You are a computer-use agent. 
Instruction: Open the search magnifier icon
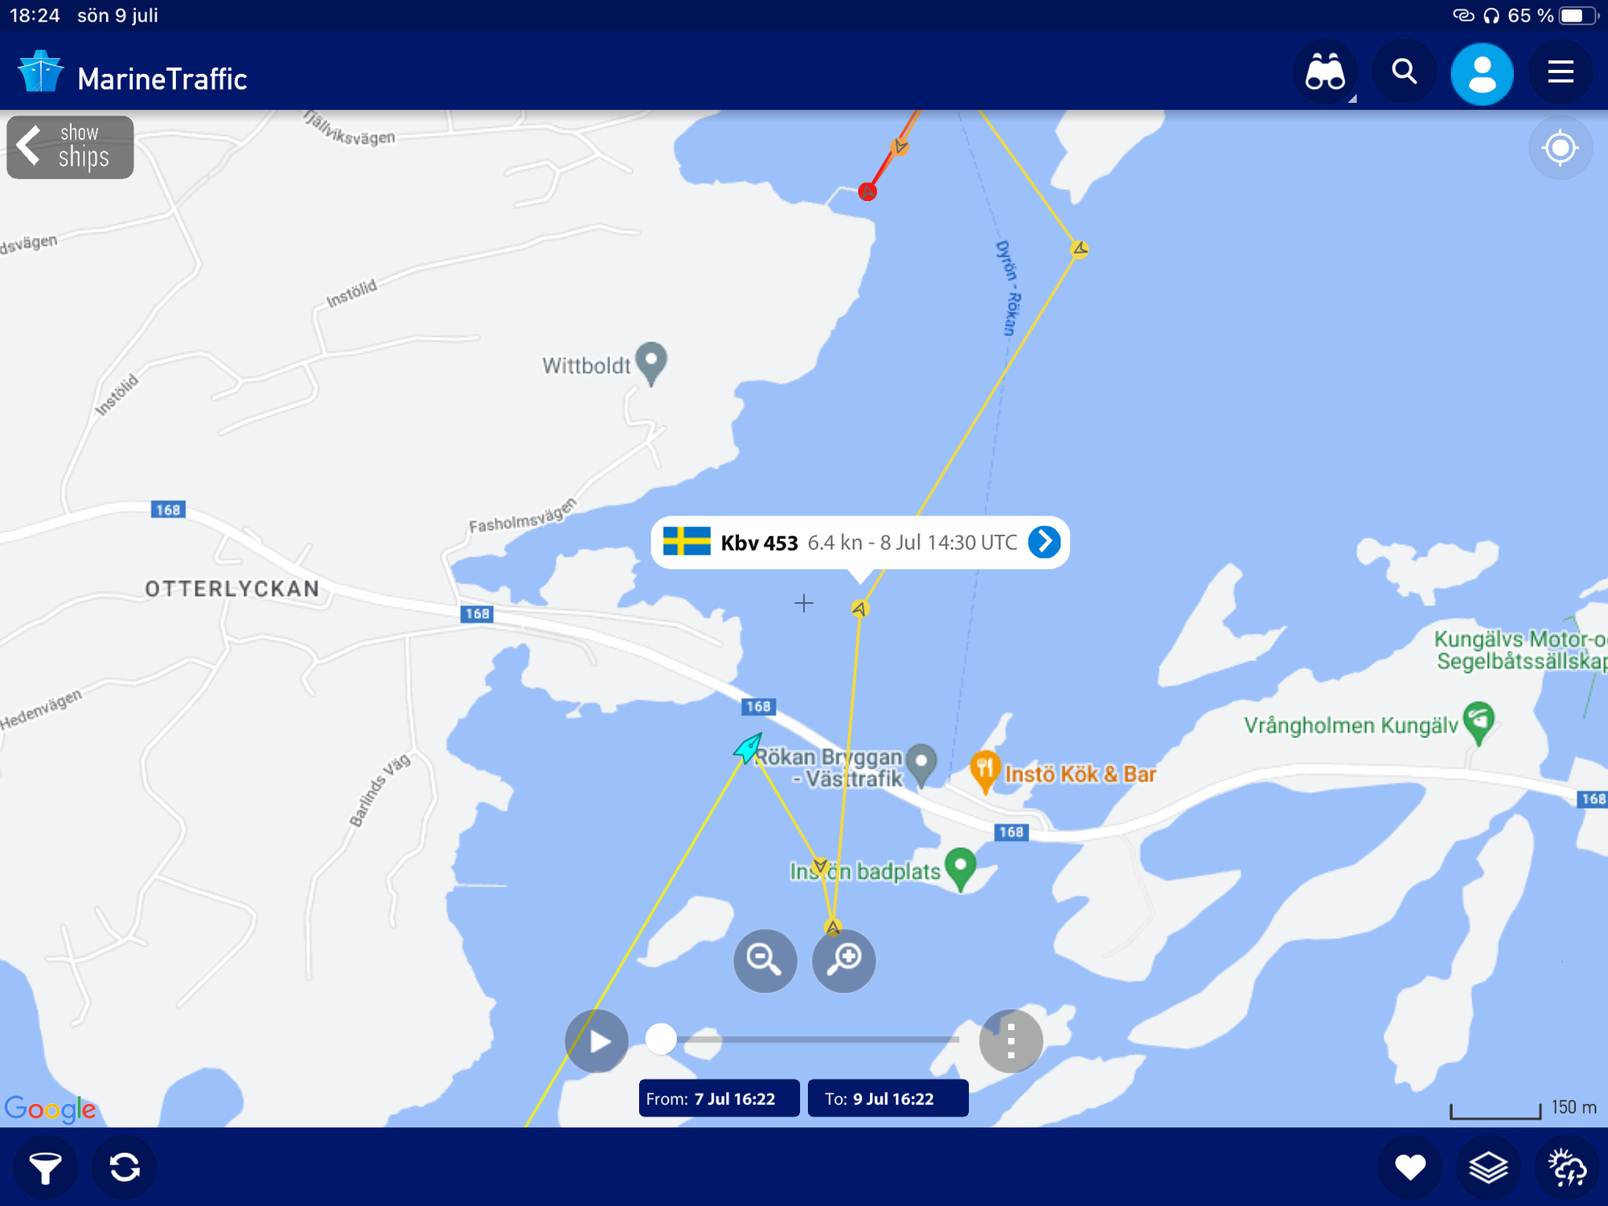pos(1404,72)
